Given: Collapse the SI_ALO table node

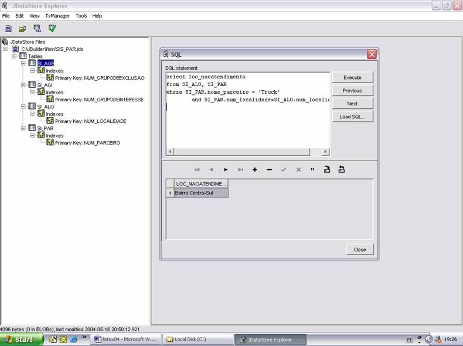Looking at the screenshot, I should tap(23, 107).
